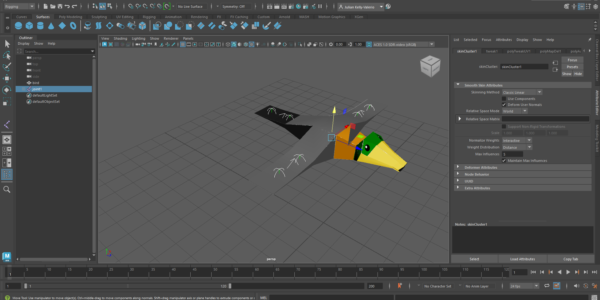The height and width of the screenshot is (300, 600).
Task: Open the Lighting viewport menu
Action: [138, 38]
